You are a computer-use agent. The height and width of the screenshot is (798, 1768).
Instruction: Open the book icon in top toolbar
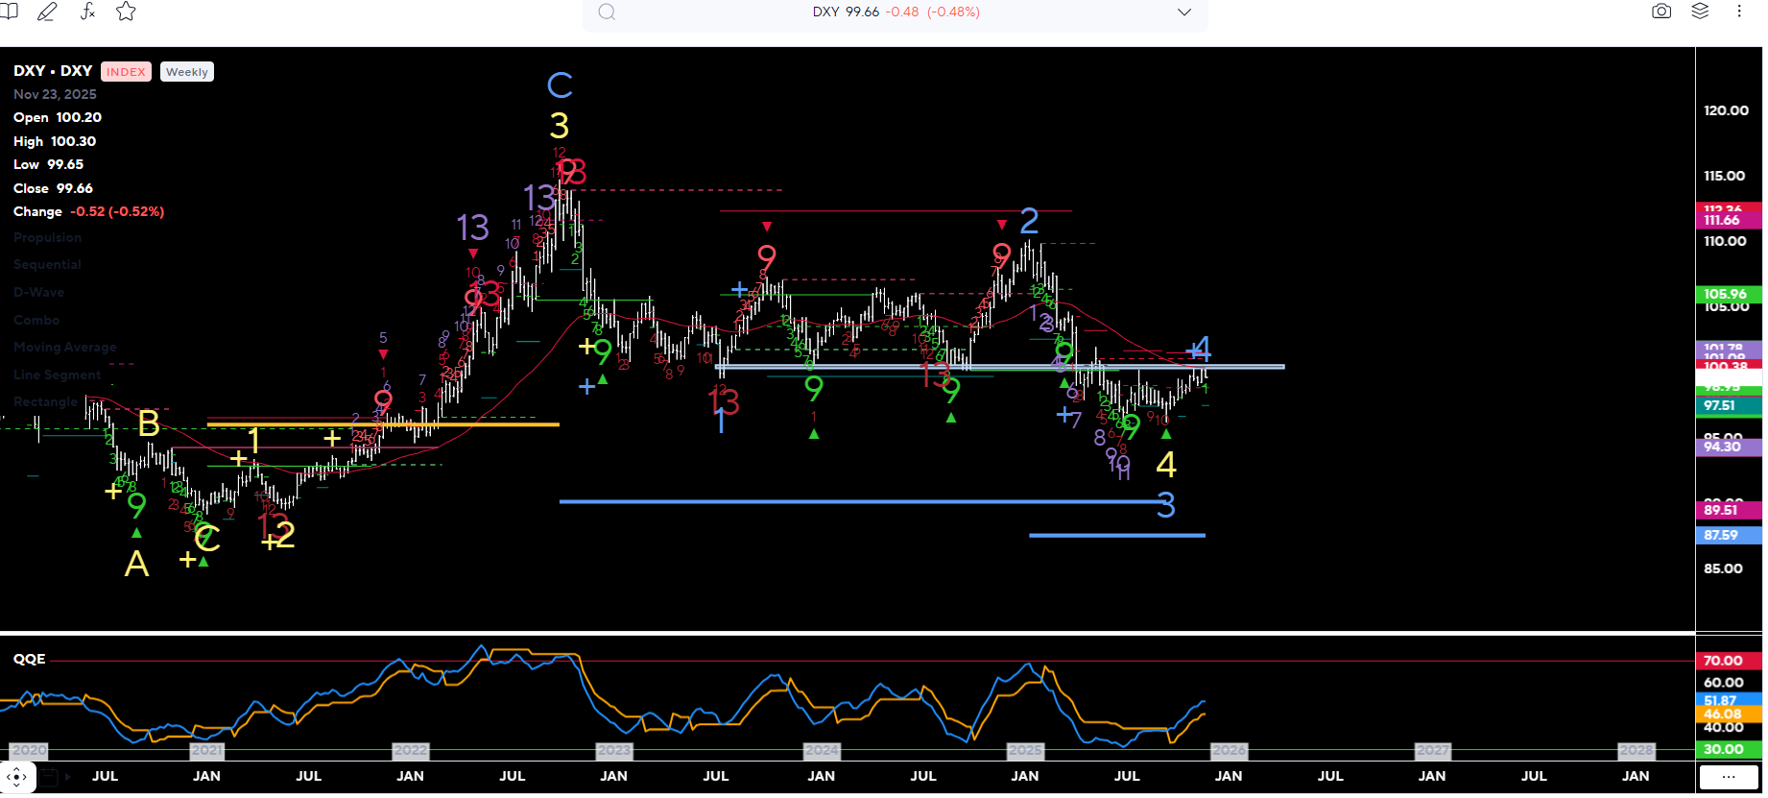coord(10,11)
